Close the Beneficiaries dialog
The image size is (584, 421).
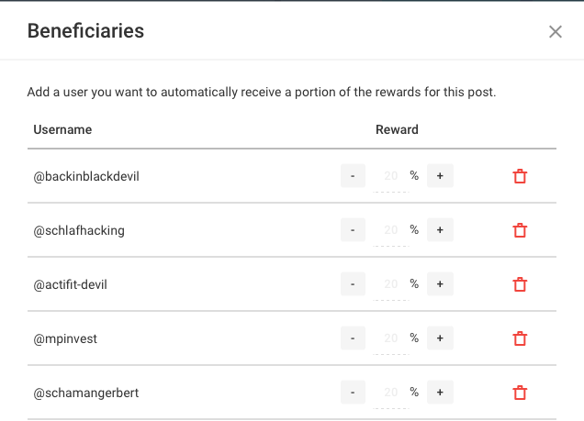coord(556,31)
